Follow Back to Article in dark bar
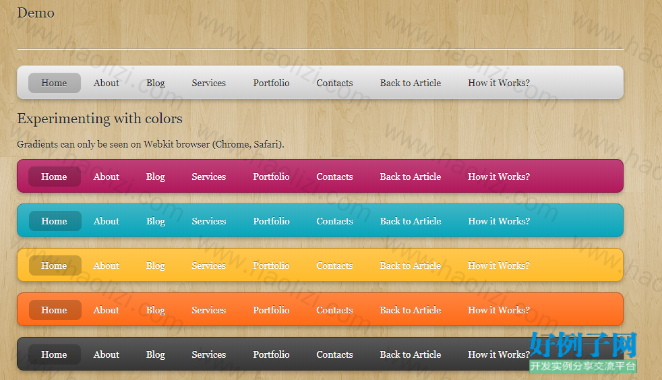This screenshot has width=662, height=380. point(411,354)
